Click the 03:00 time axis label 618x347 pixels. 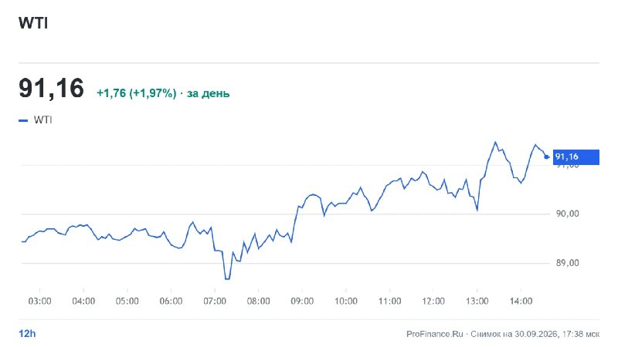[40, 302]
